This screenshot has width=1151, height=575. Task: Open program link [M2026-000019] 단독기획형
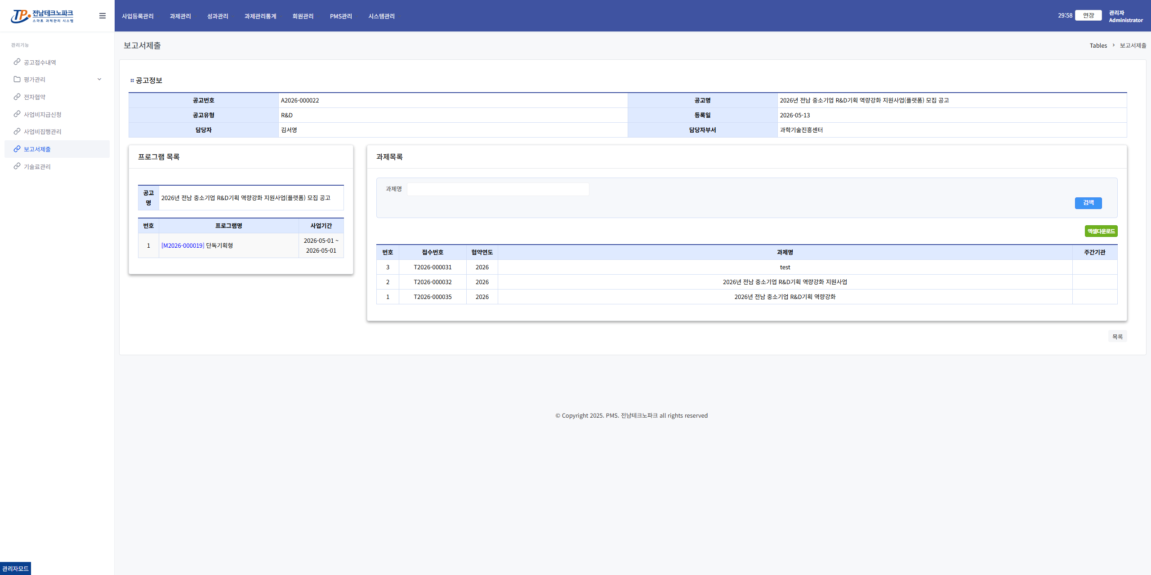(x=197, y=245)
